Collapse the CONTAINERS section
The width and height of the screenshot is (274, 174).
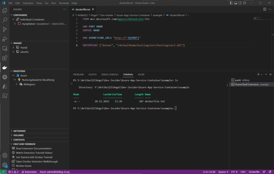tap(12, 15)
